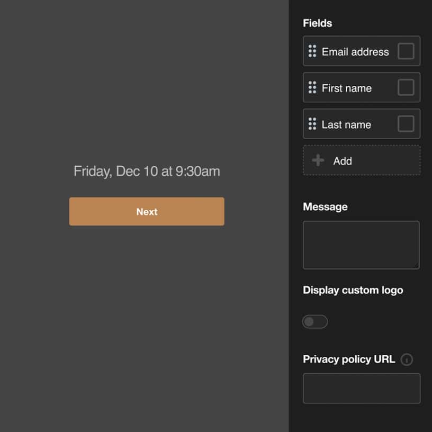Select the Email address field label
The height and width of the screenshot is (432, 432).
tap(355, 52)
